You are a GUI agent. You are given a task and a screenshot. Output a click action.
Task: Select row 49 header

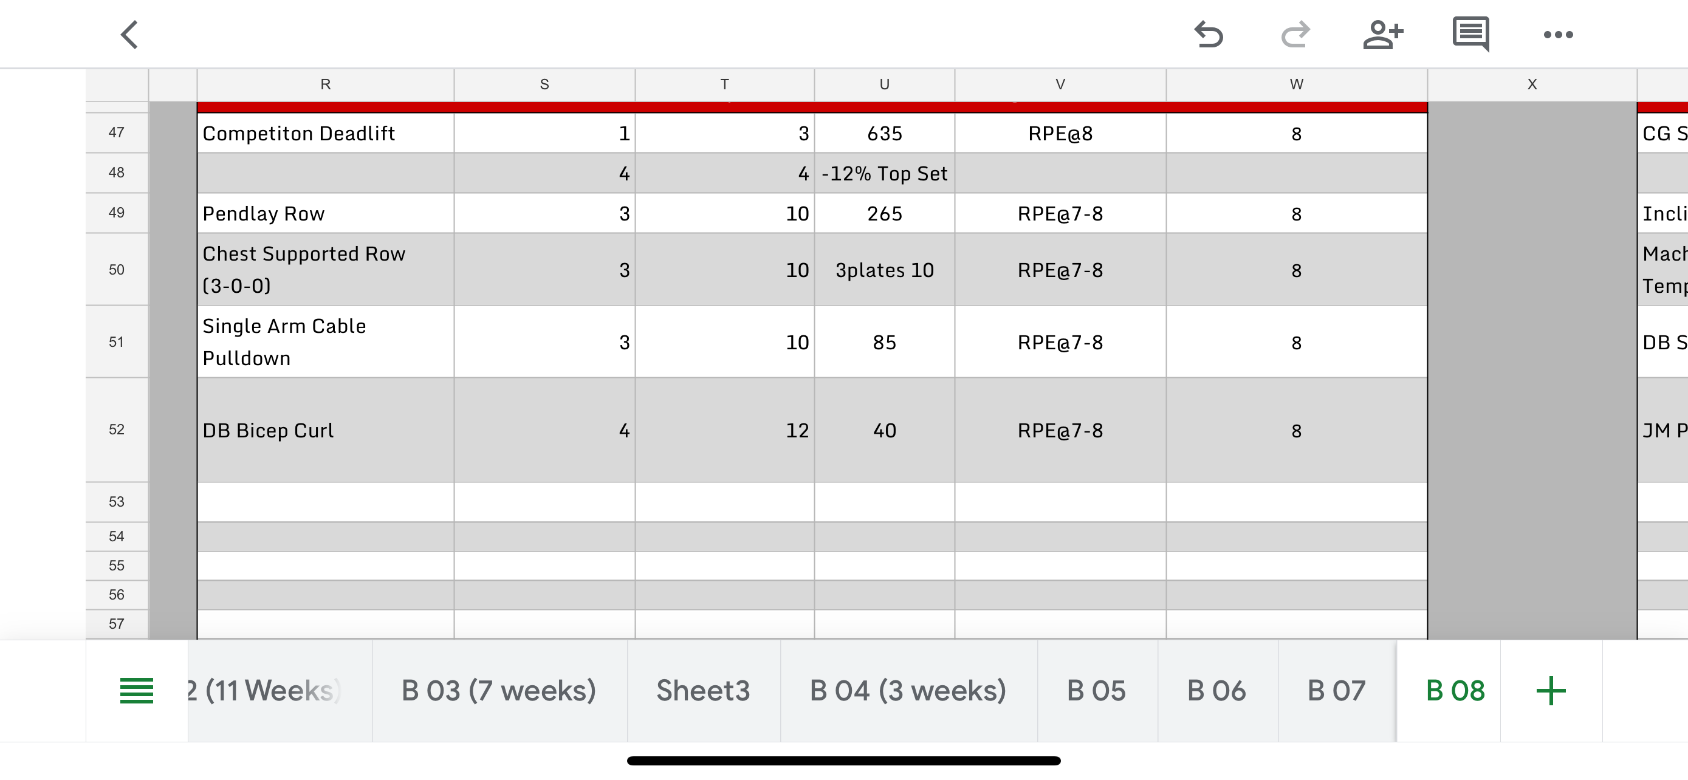coord(117,213)
